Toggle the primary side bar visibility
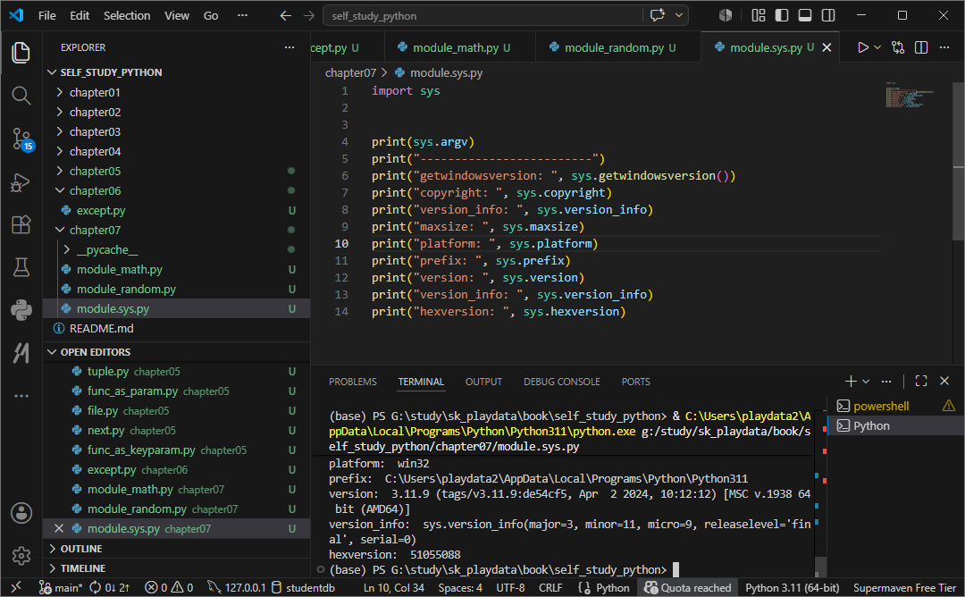The height and width of the screenshot is (597, 965). pos(782,15)
